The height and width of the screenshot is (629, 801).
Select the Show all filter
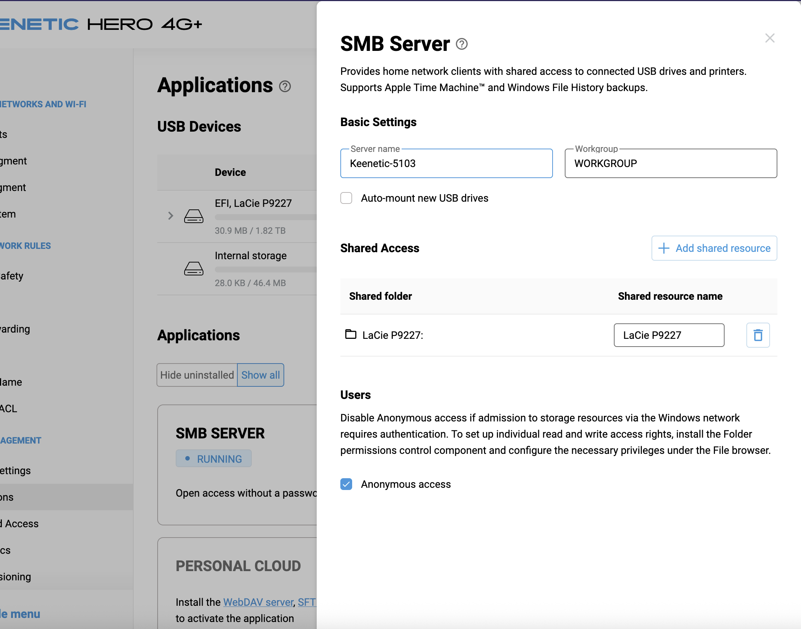[x=261, y=375]
